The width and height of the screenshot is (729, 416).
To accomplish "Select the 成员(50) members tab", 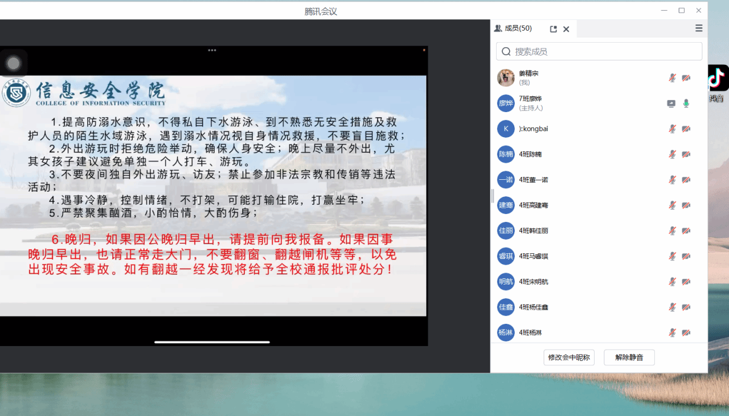I will click(x=513, y=28).
